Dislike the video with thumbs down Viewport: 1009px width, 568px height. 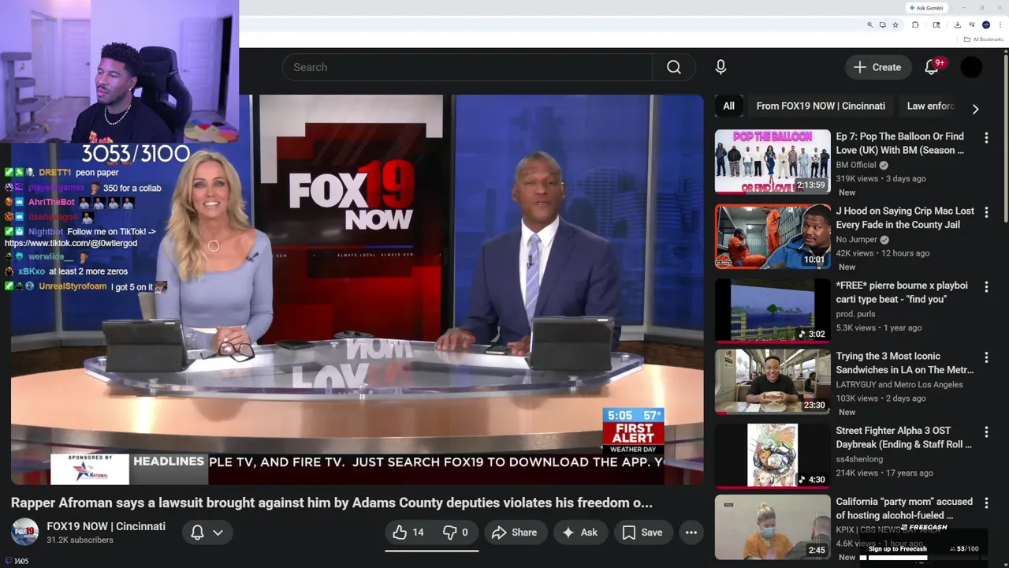coord(456,532)
